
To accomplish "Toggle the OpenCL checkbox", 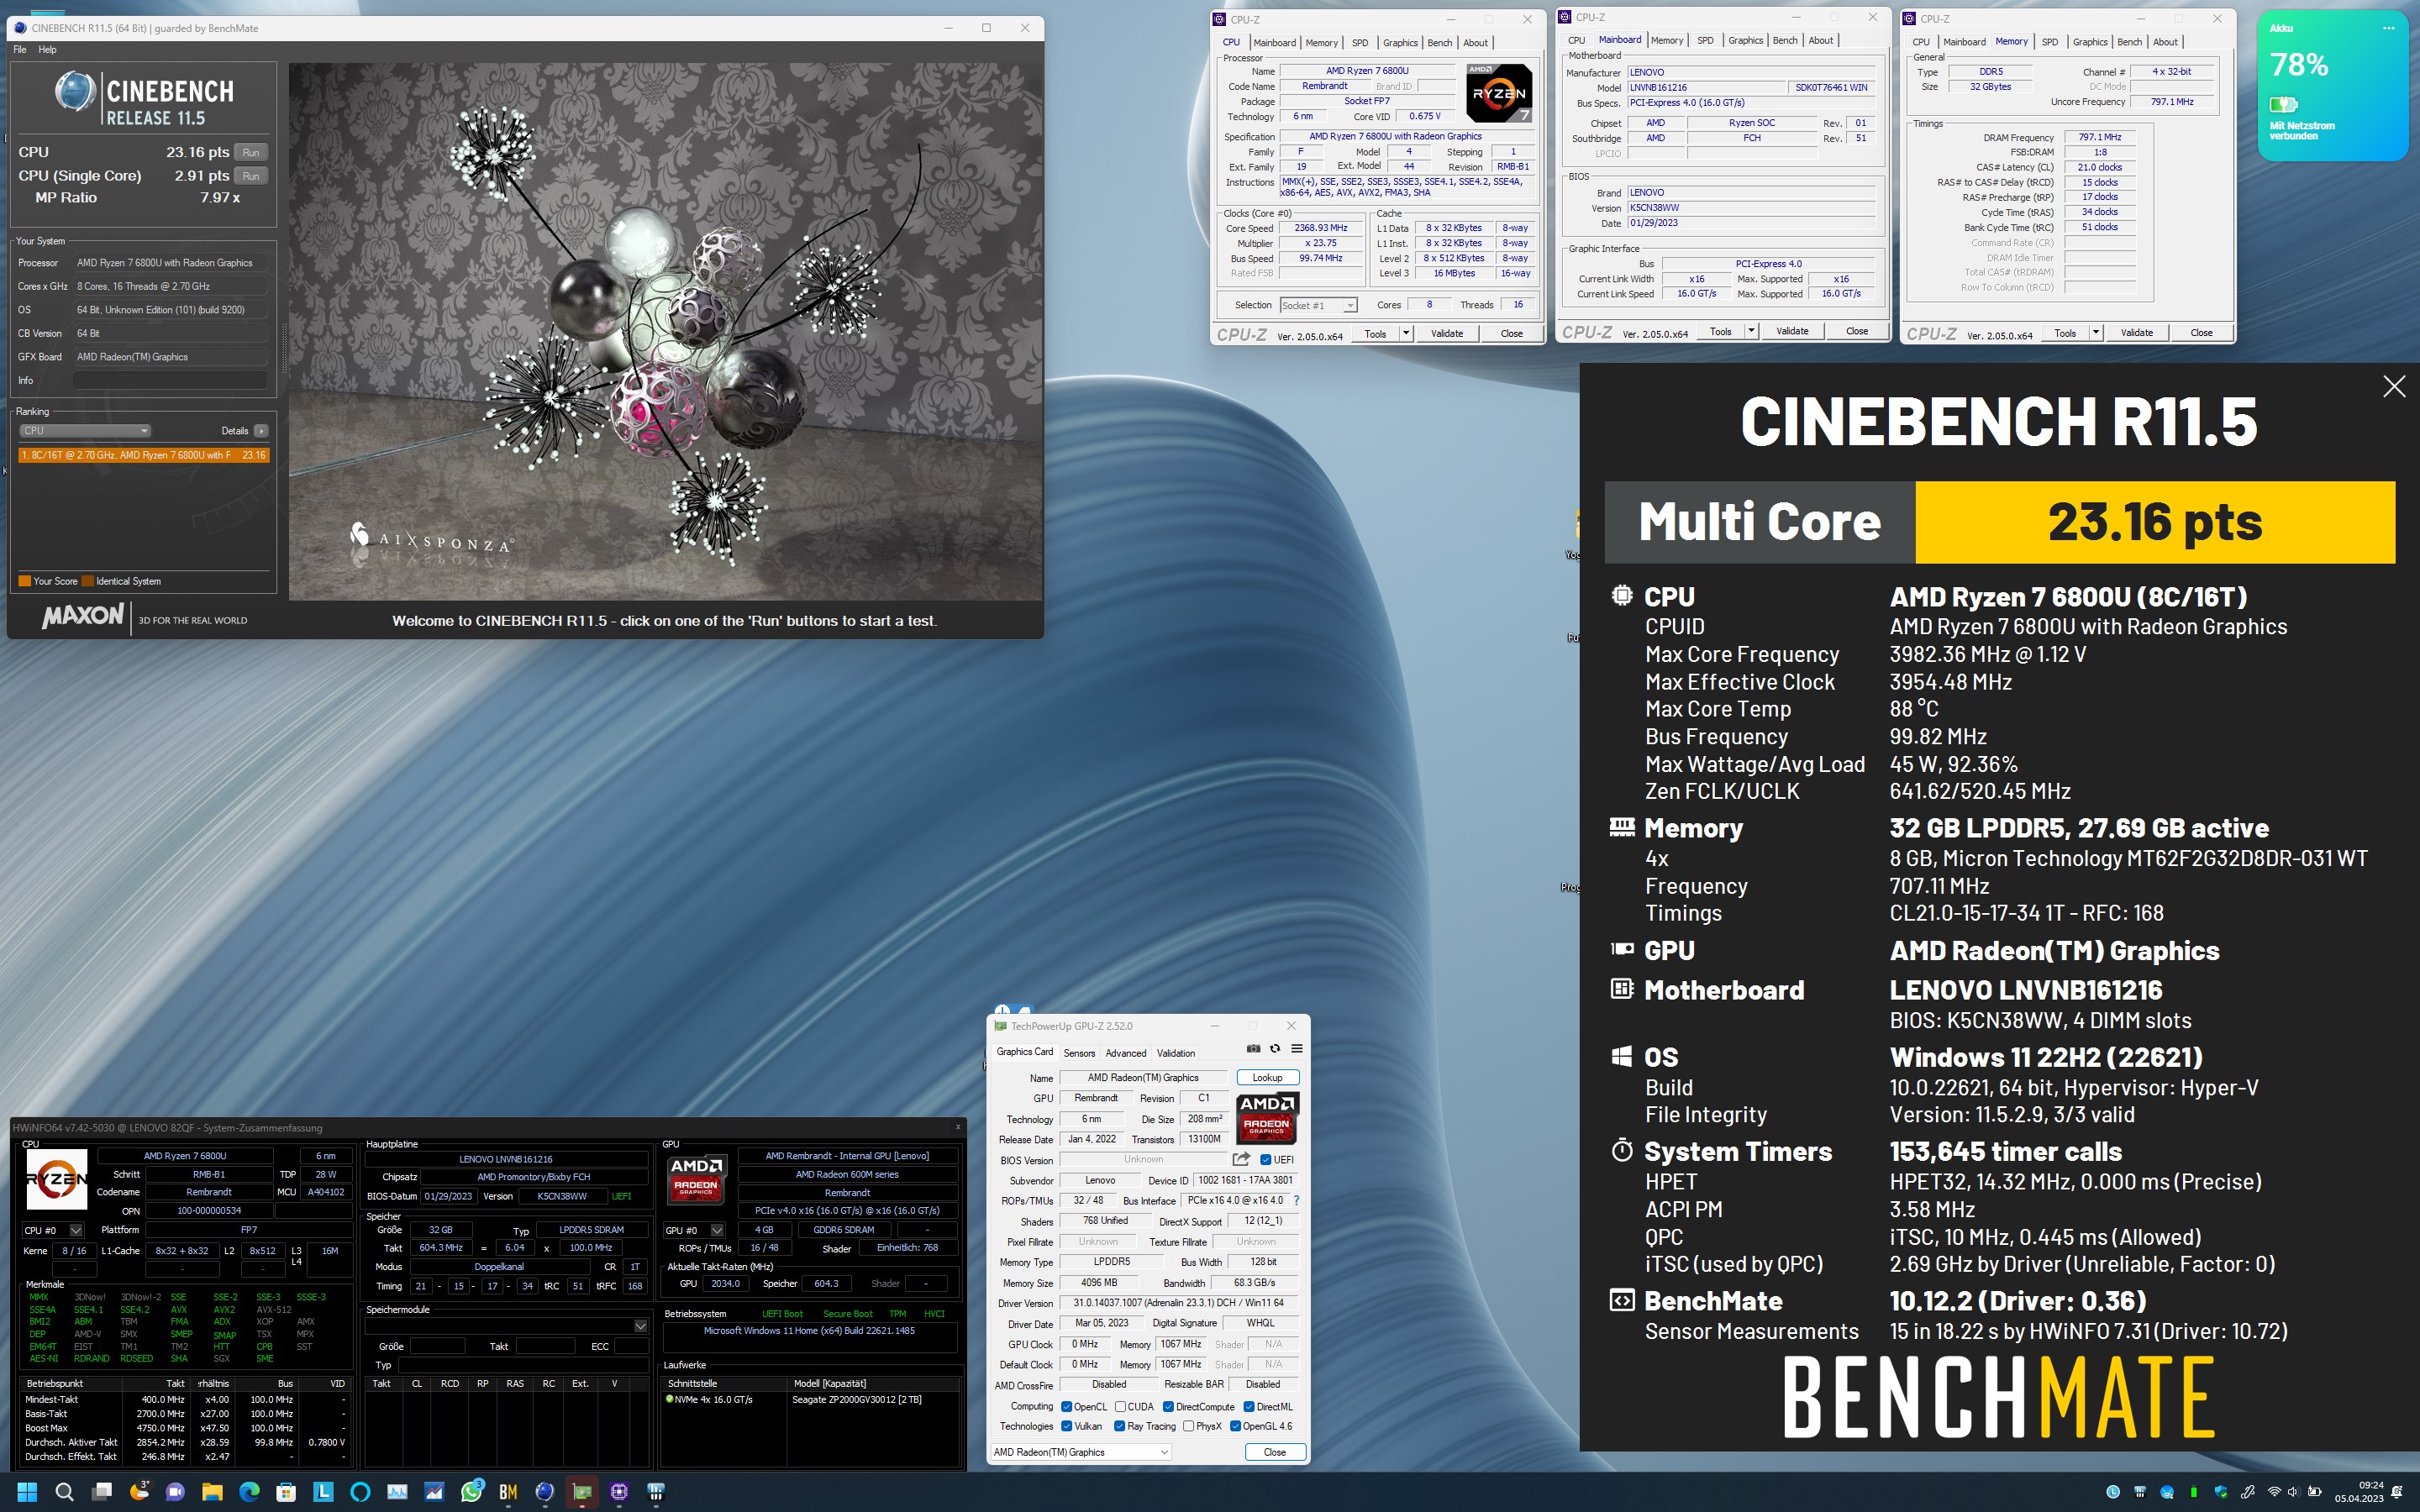I will click(x=1066, y=1406).
